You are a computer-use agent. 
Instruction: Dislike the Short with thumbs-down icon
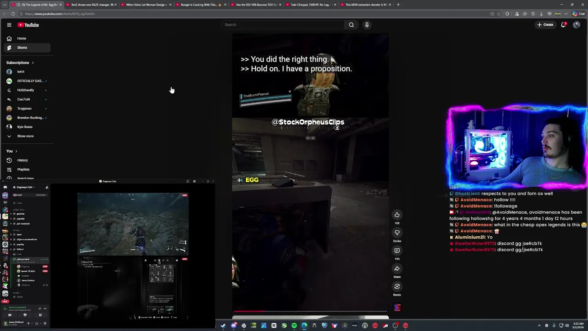point(397,233)
